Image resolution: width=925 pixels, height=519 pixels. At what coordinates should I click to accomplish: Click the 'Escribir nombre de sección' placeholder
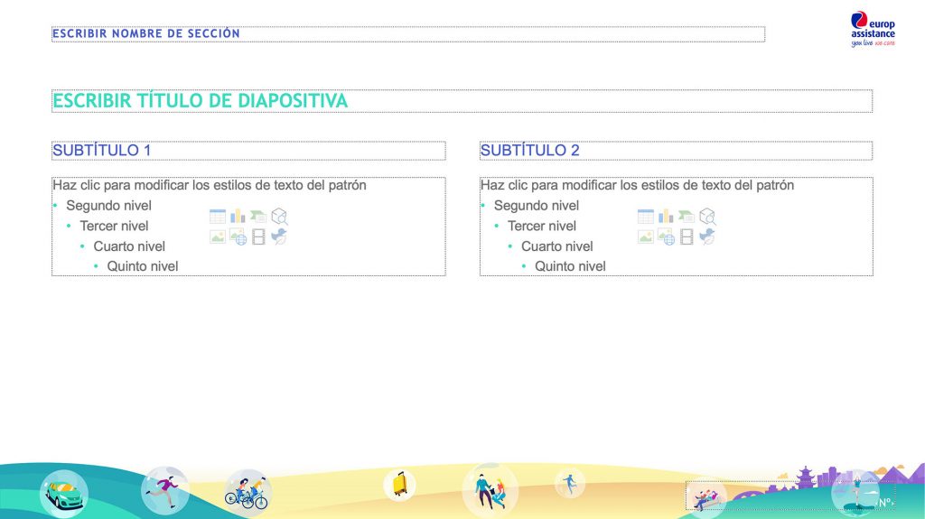(x=408, y=34)
